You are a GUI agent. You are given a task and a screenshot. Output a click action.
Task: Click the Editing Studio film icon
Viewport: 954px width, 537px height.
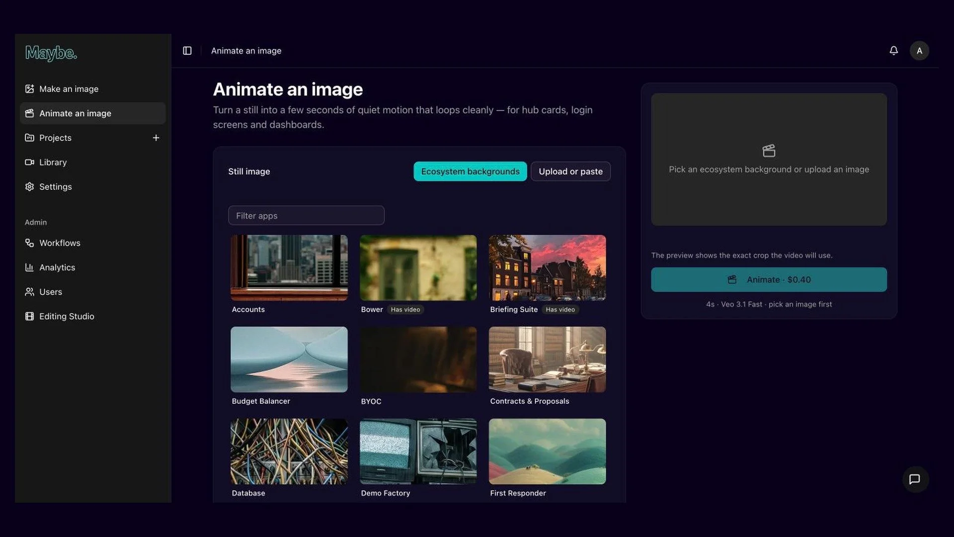coord(29,316)
